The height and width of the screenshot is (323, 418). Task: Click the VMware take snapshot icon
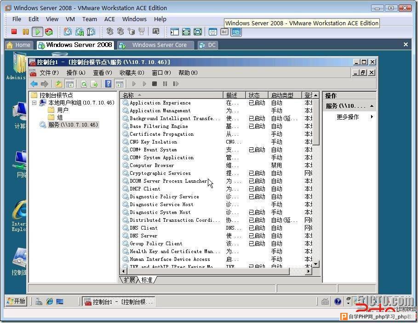click(68, 32)
